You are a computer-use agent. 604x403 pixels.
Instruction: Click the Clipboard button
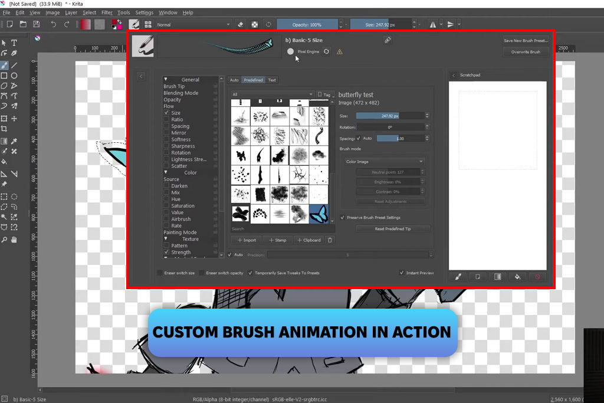tap(309, 240)
